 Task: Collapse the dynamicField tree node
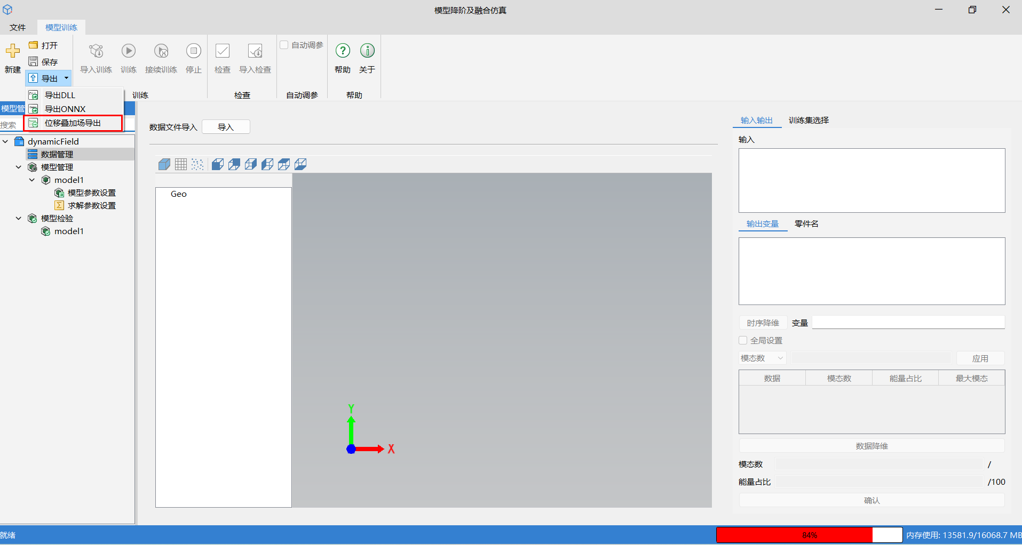tap(6, 141)
